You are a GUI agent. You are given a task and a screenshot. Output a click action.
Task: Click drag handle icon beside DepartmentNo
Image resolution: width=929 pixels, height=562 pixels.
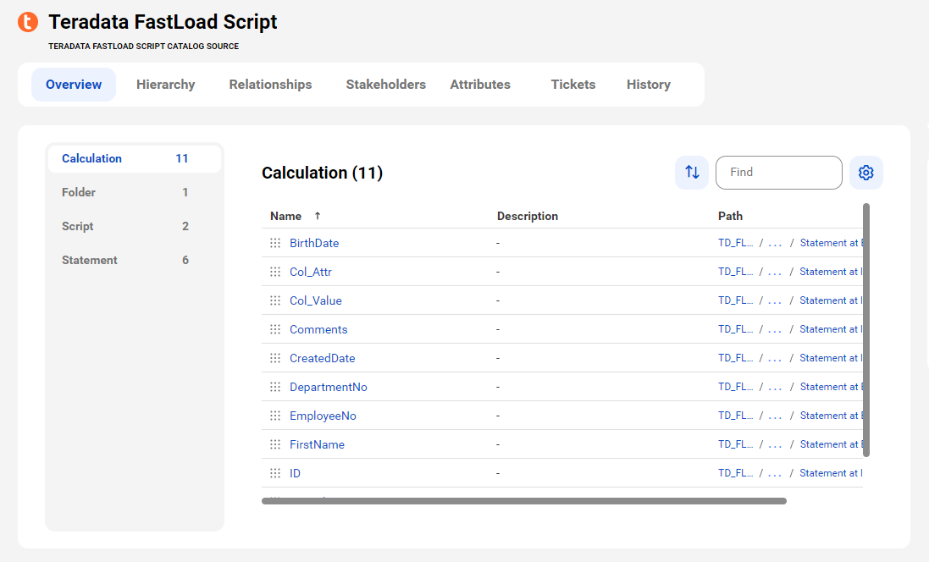pyautogui.click(x=275, y=387)
